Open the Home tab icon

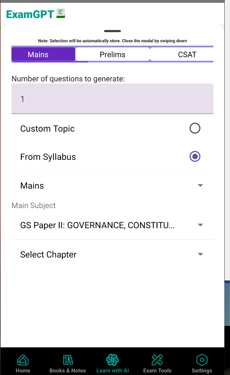click(23, 360)
